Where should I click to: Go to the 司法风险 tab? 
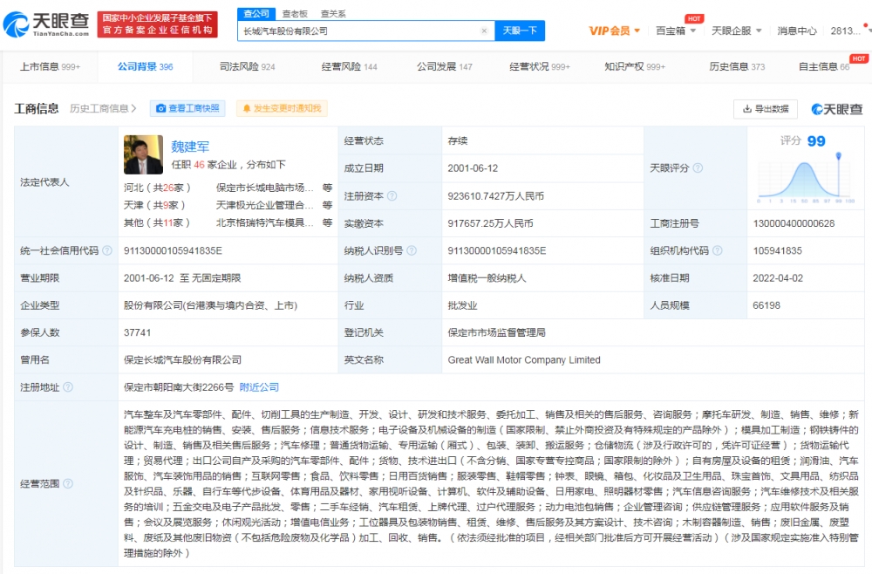point(247,67)
